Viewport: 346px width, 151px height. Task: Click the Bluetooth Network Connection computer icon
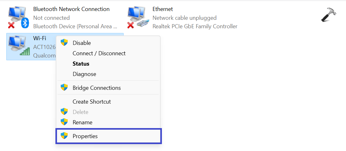click(x=16, y=16)
